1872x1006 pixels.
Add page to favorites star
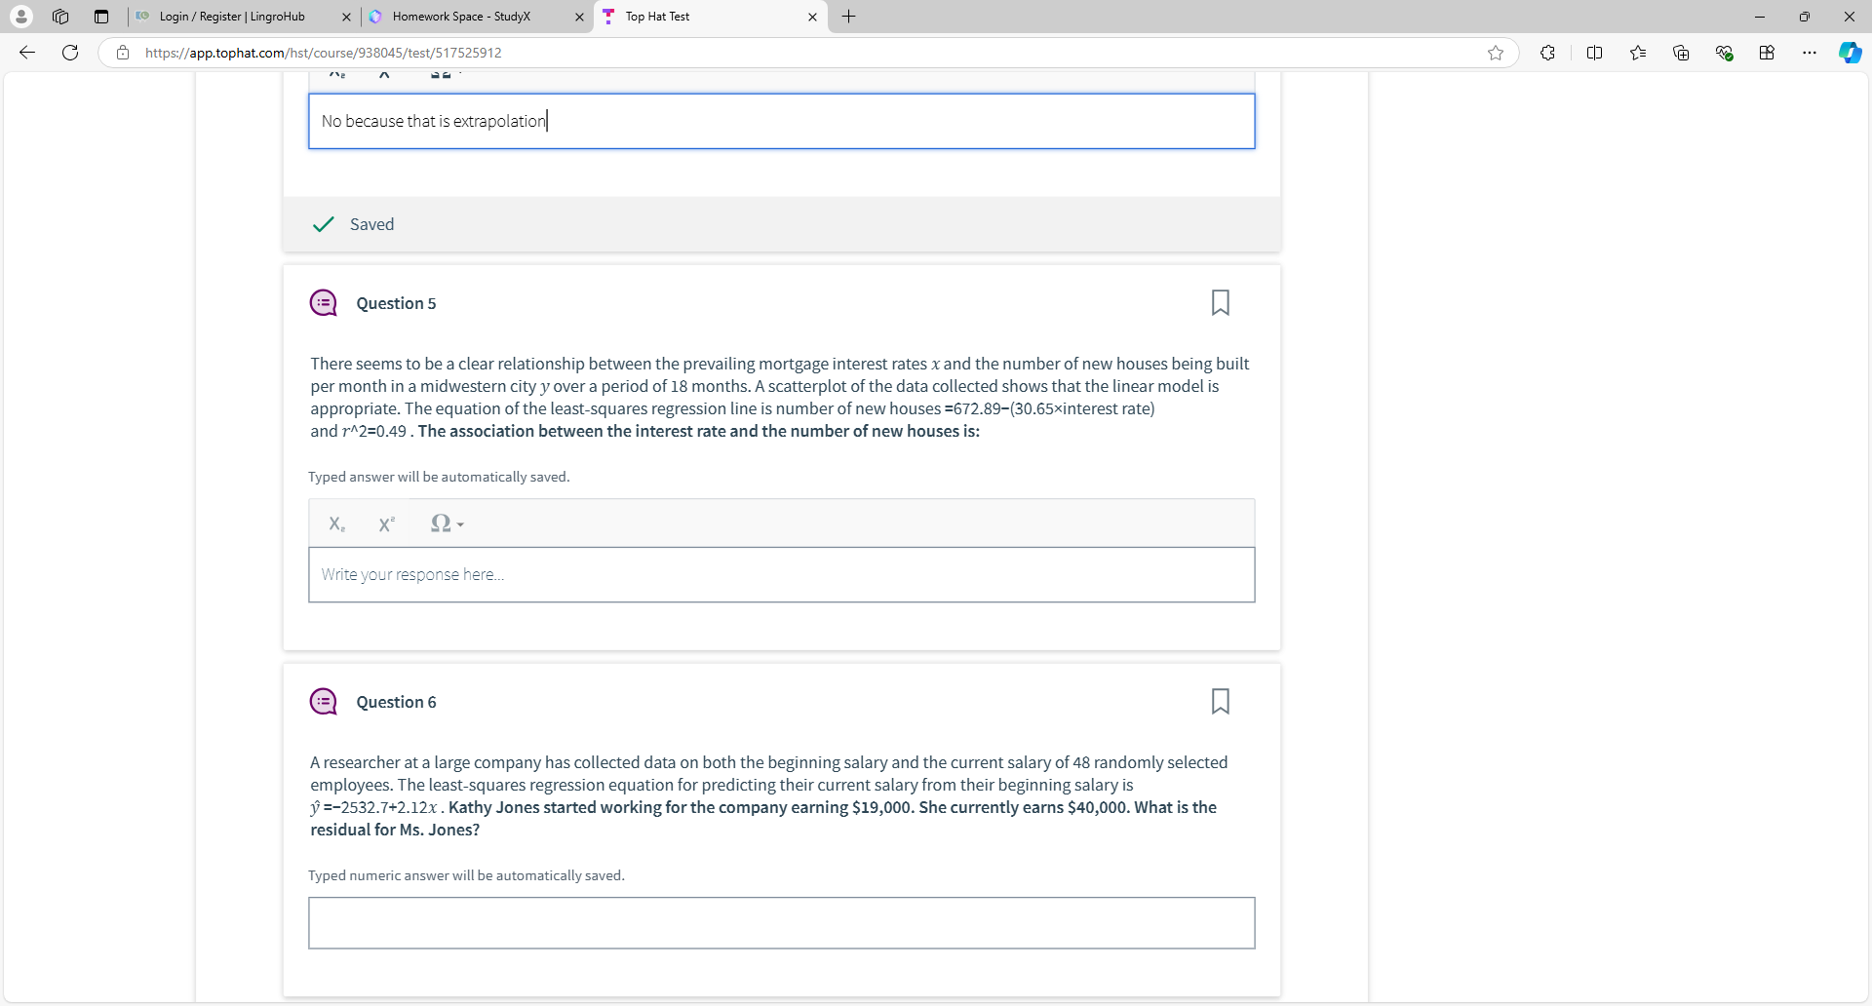[x=1496, y=53]
